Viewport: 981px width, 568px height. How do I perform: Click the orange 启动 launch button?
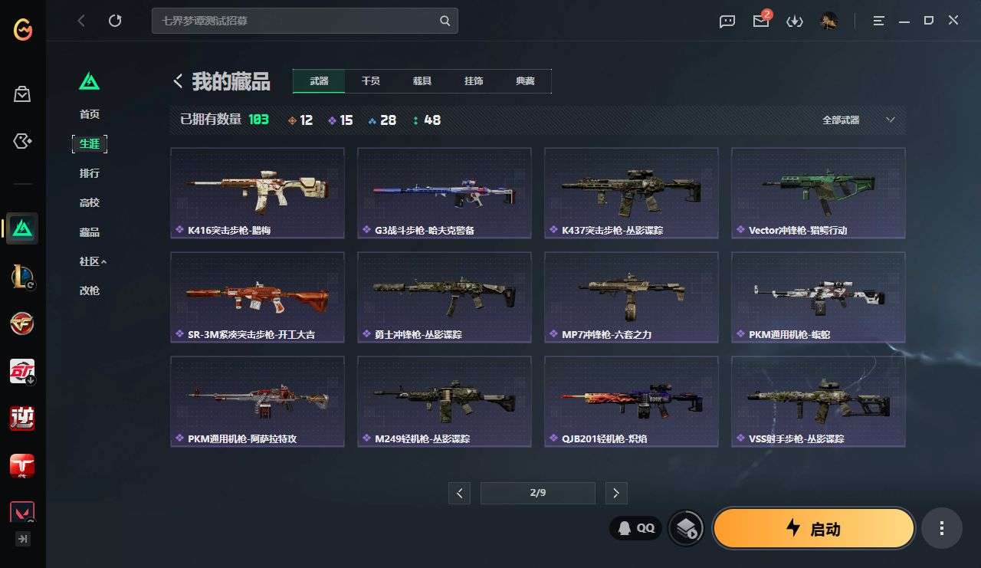click(x=814, y=528)
